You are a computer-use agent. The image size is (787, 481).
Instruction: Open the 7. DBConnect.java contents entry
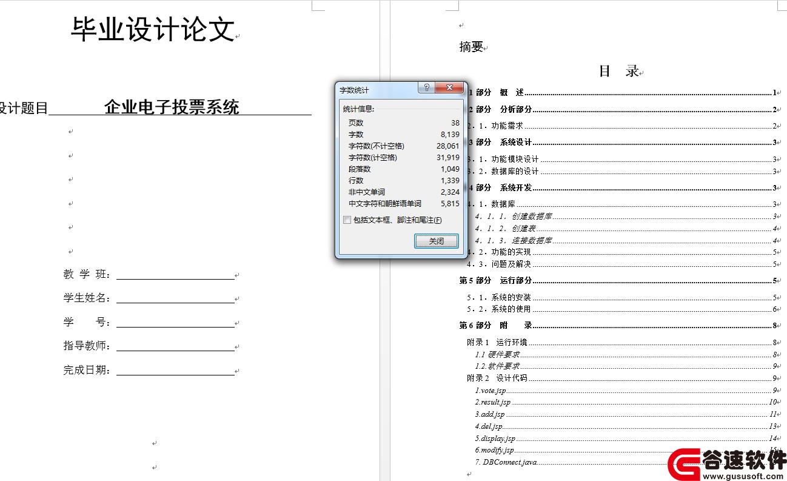pyautogui.click(x=626, y=462)
